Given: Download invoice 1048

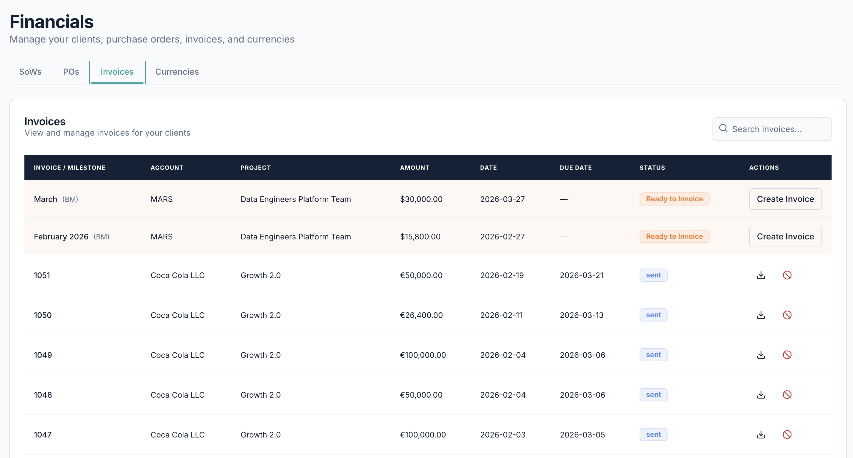Looking at the screenshot, I should 761,394.
